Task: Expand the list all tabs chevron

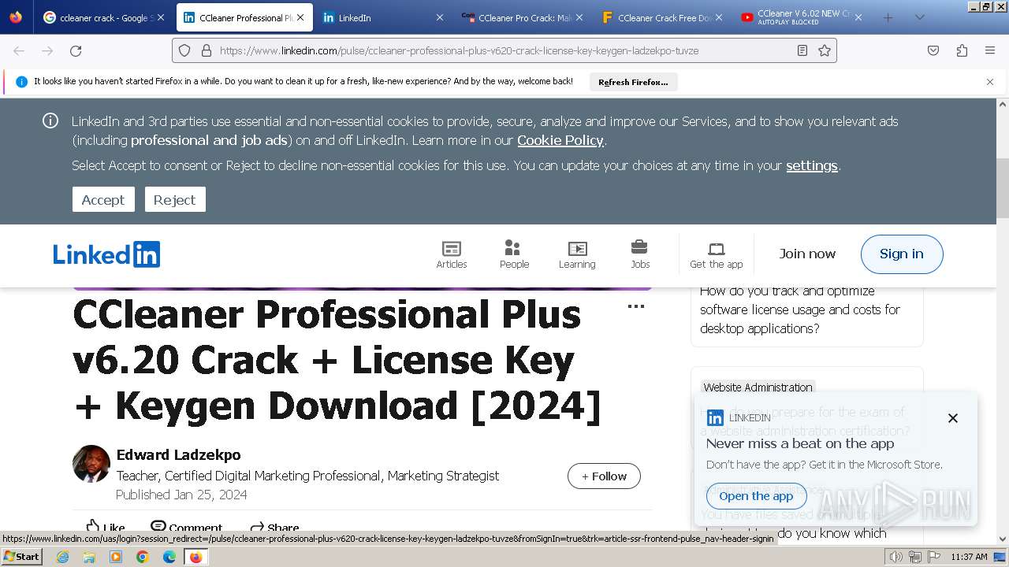Action: (919, 17)
